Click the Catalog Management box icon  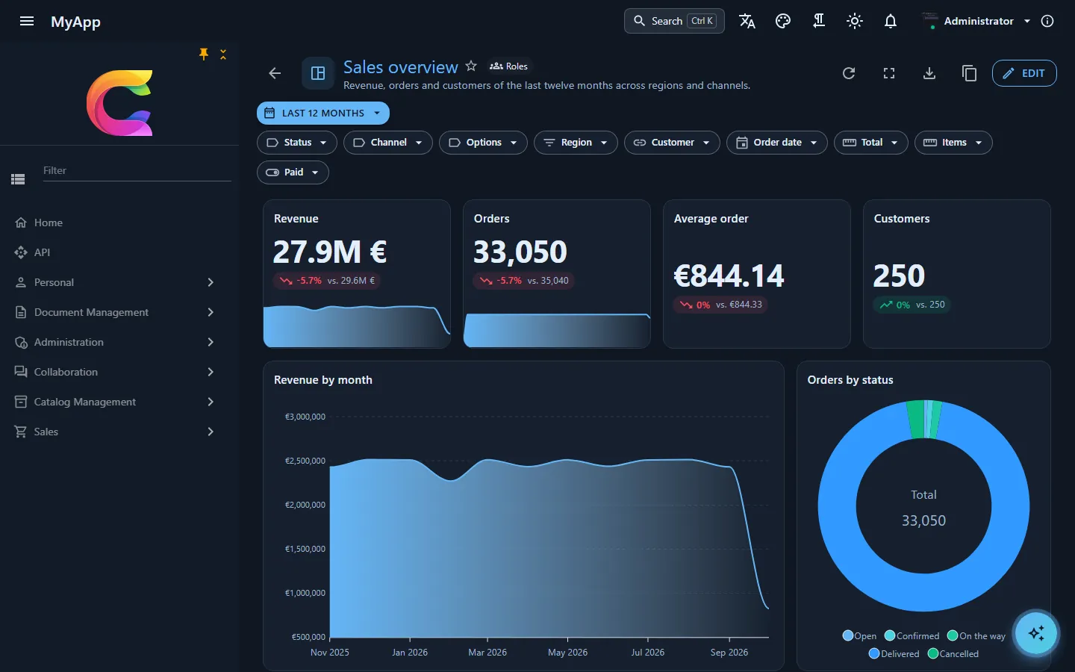(x=21, y=402)
